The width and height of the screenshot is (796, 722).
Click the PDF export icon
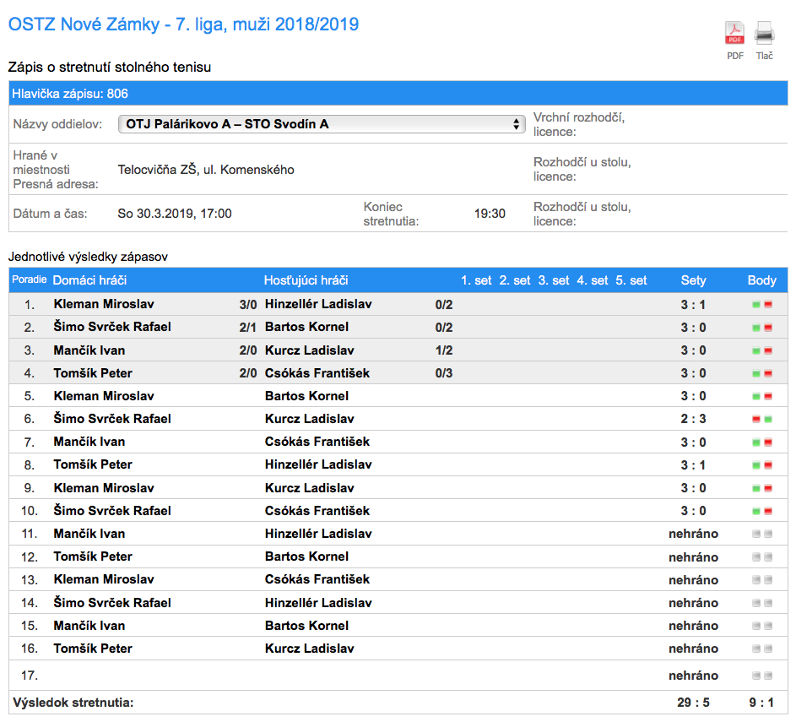click(734, 34)
